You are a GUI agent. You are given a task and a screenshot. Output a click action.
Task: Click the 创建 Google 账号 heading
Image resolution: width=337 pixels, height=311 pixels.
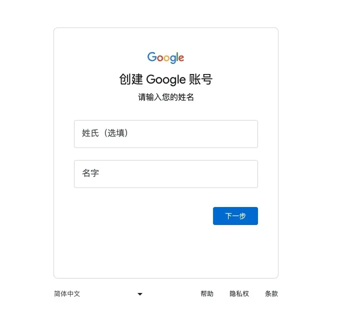click(x=165, y=79)
